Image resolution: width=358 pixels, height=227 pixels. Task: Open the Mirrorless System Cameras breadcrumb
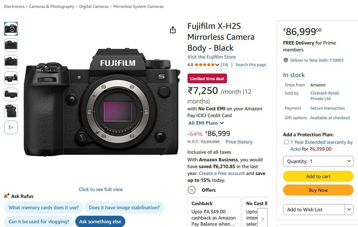pos(138,6)
